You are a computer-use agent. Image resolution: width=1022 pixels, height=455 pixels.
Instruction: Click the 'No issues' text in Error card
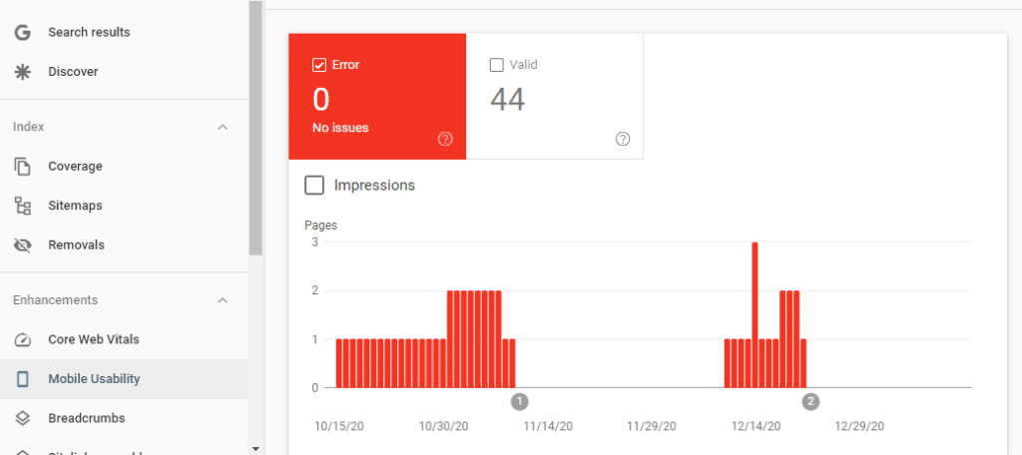(340, 128)
